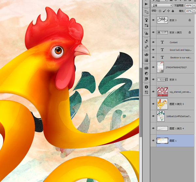Select the 形状 3 layer thumbnail
This screenshot has height=182, width=196.
[x=162, y=20]
